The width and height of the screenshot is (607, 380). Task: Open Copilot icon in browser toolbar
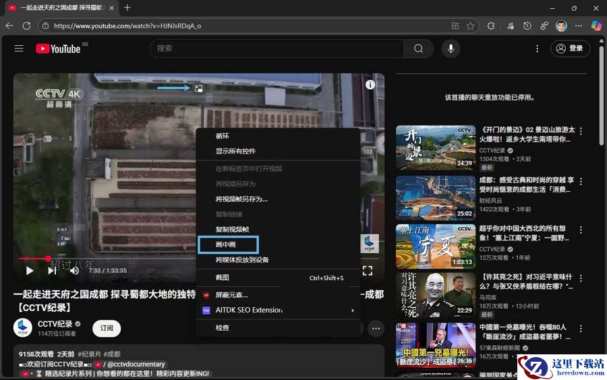[x=597, y=26]
